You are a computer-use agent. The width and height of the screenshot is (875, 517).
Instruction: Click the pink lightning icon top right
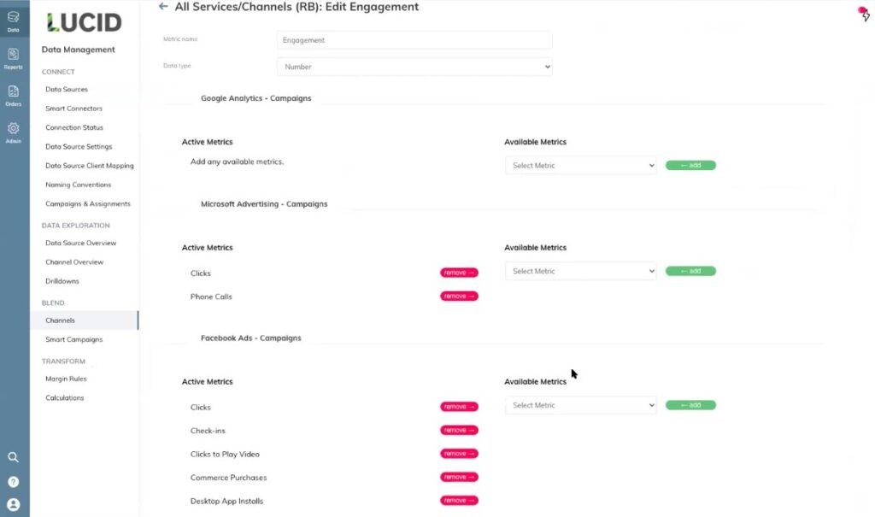tap(864, 14)
